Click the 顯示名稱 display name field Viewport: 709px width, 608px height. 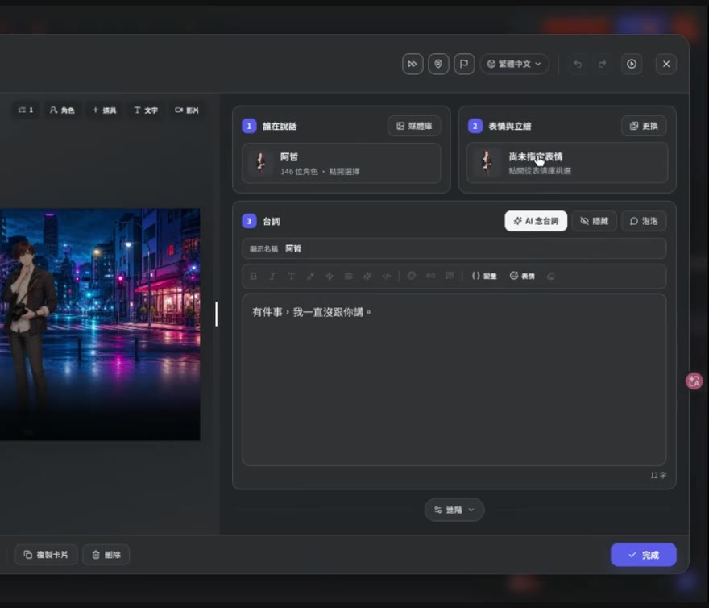tap(454, 248)
